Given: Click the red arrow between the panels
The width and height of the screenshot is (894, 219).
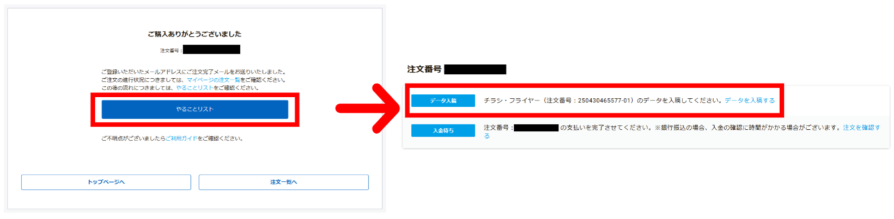Looking at the screenshot, I should click(368, 108).
